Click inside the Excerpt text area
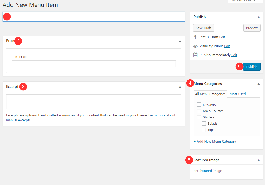Viewport: 265px width, 185px height. (94, 102)
